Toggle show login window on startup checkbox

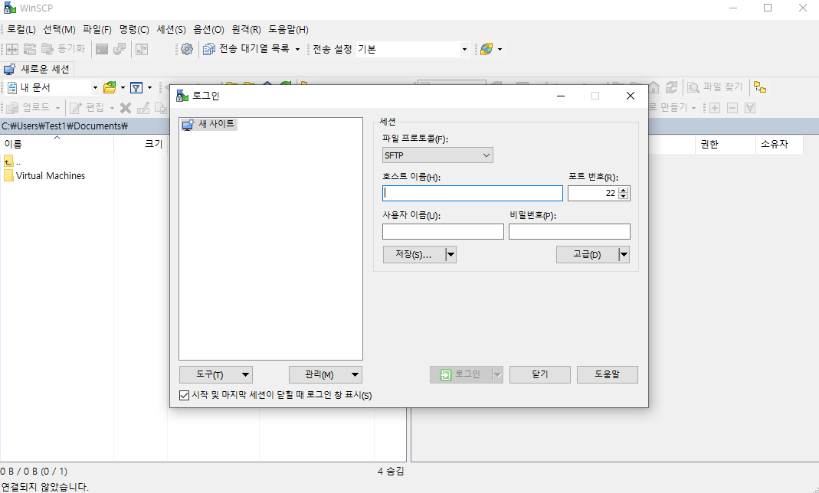point(184,396)
